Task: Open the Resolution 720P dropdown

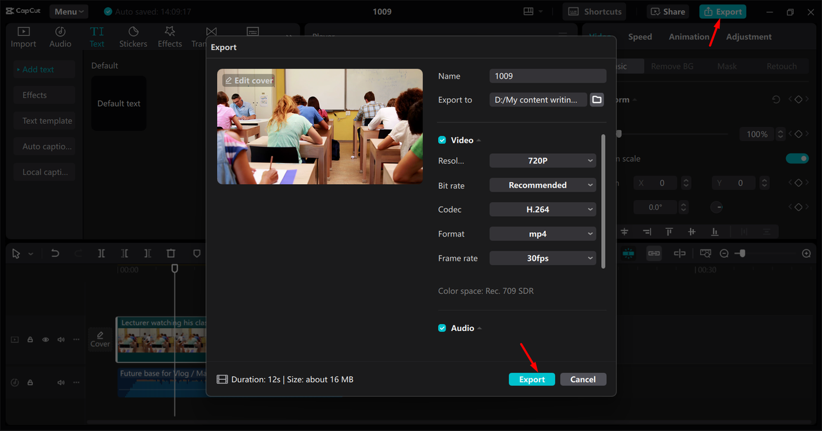Action: pyautogui.click(x=543, y=160)
